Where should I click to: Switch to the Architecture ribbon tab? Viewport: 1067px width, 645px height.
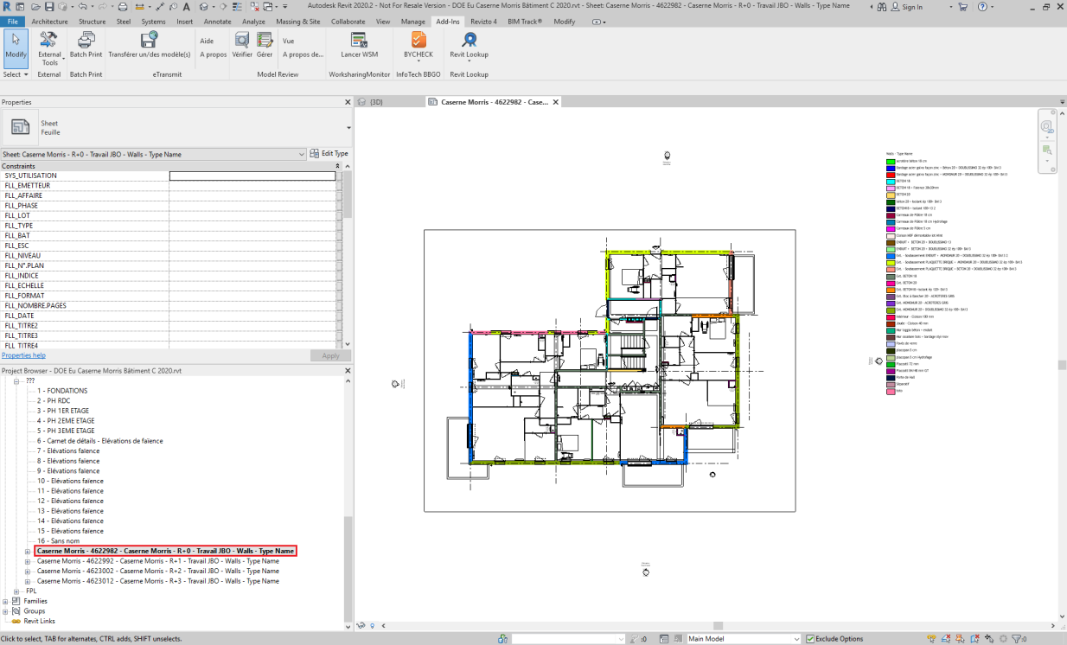pyautogui.click(x=49, y=21)
